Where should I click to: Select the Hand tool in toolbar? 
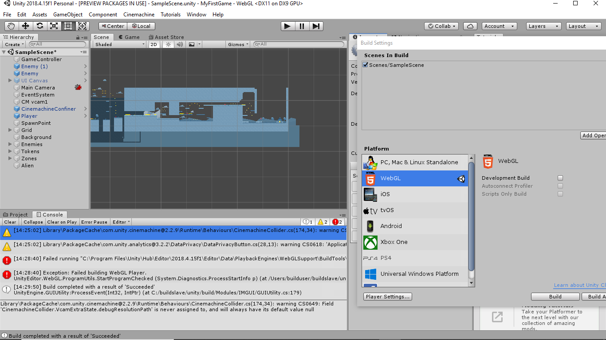click(12, 26)
